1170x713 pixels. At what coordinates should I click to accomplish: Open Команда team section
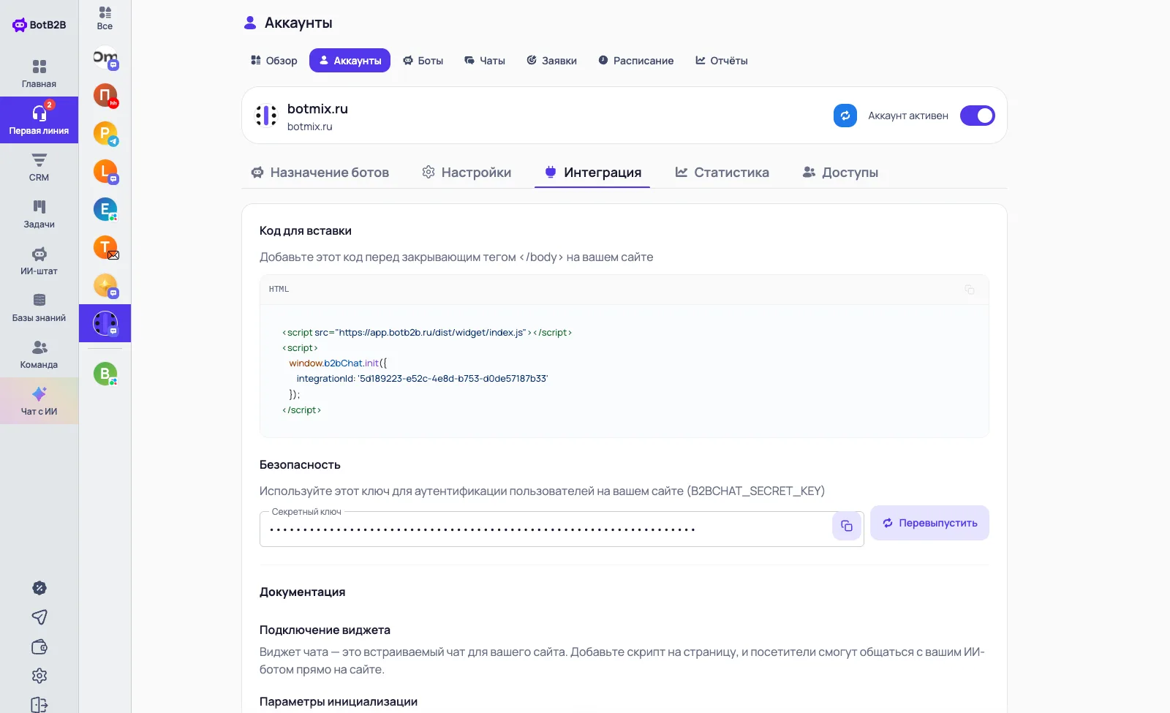[39, 354]
